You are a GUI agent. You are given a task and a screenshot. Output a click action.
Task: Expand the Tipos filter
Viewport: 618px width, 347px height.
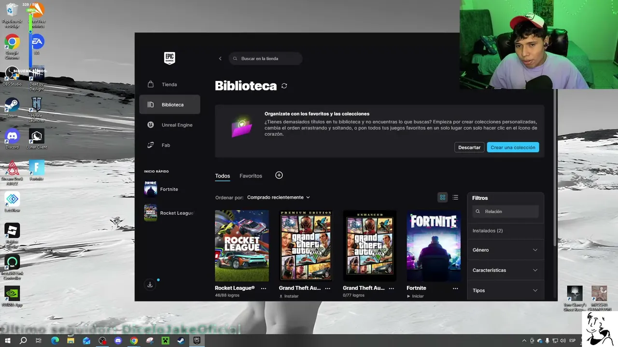tap(506, 291)
